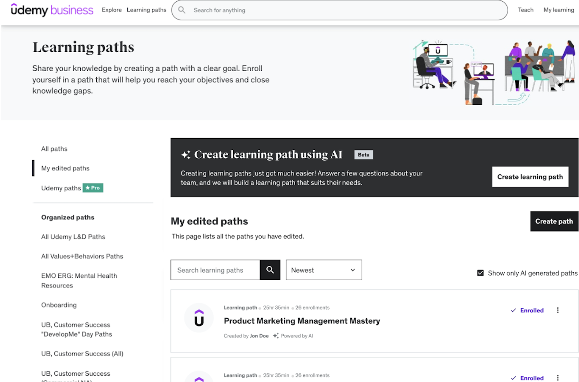
Task: Click the Create path button
Action: pyautogui.click(x=554, y=221)
